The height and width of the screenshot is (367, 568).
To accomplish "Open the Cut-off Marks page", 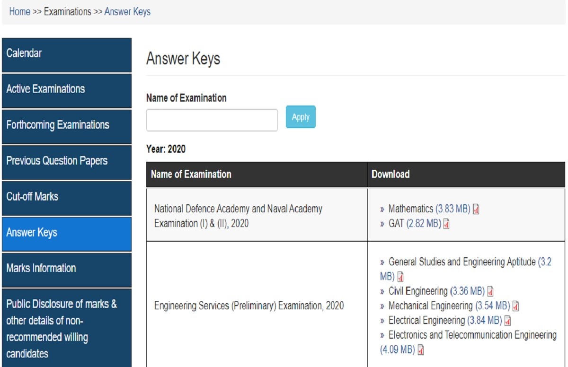I will [66, 197].
